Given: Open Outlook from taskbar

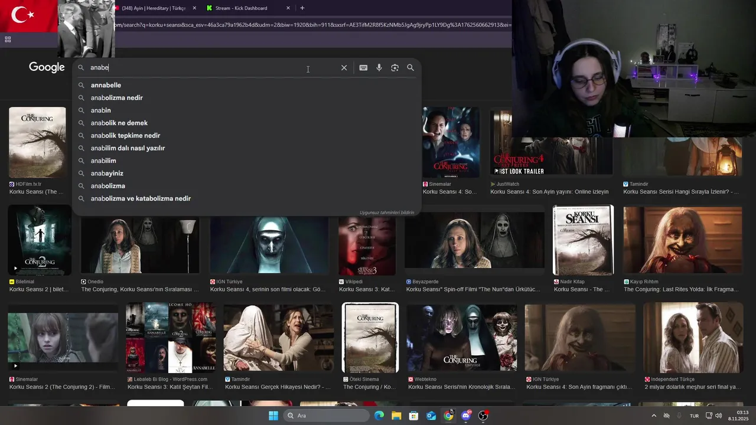Looking at the screenshot, I should tap(431, 416).
